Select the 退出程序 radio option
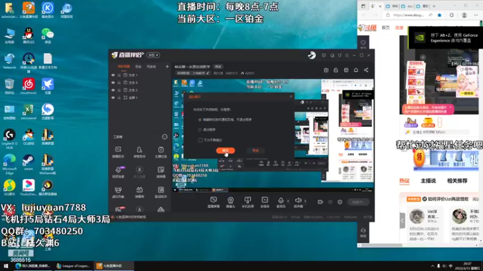This screenshot has width=483, height=271. coord(200,129)
